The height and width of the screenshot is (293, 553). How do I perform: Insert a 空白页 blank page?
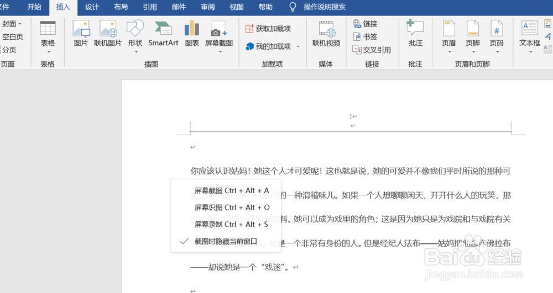click(x=12, y=37)
